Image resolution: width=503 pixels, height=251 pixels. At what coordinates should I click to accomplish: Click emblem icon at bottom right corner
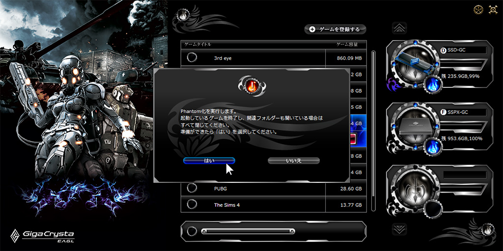click(487, 228)
